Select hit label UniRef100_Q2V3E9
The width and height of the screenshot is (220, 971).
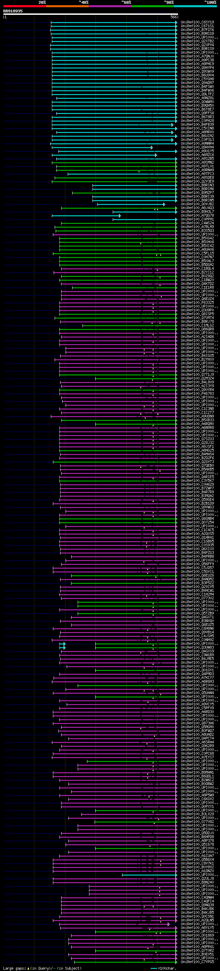[x=197, y=181]
